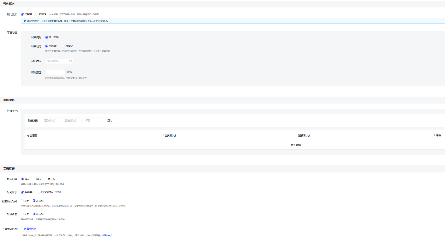Image resolution: width=445 pixels, height=240 pixels.
Task: Click the batch 售卖价(元) input field
Action: pos(51,121)
